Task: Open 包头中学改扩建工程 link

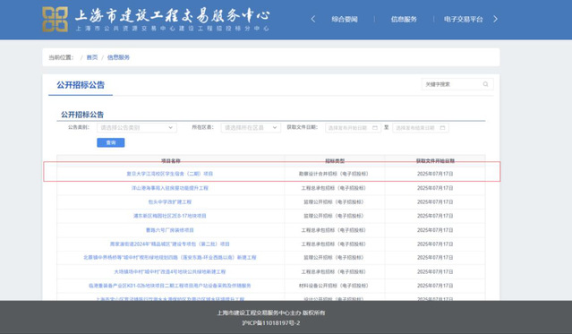Action: click(169, 201)
